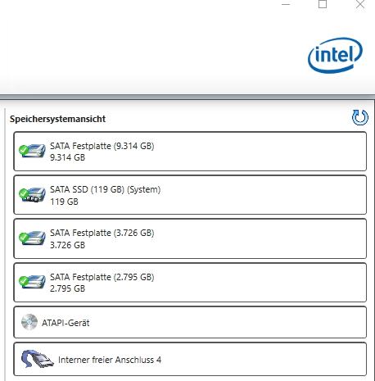375x381 pixels.
Task: Click the 9.314 GB capacity subtext
Action: coord(67,157)
